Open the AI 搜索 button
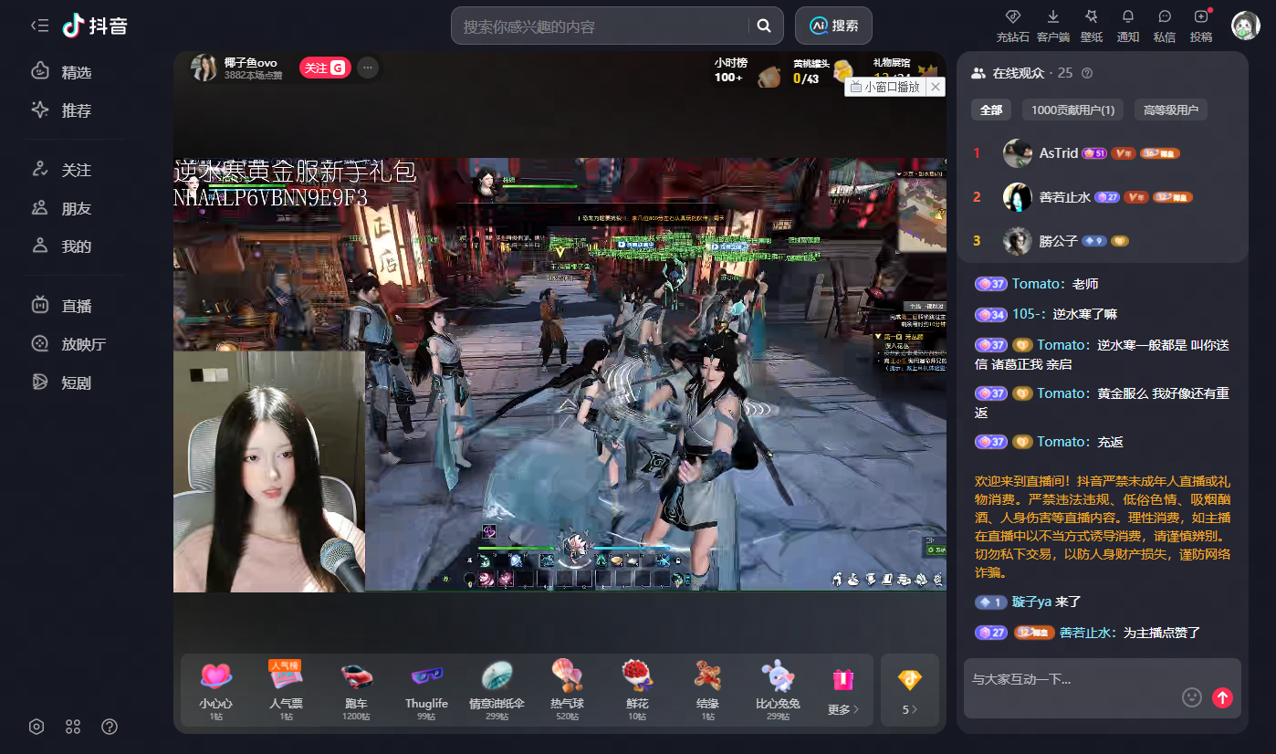The width and height of the screenshot is (1276, 754). point(833,26)
